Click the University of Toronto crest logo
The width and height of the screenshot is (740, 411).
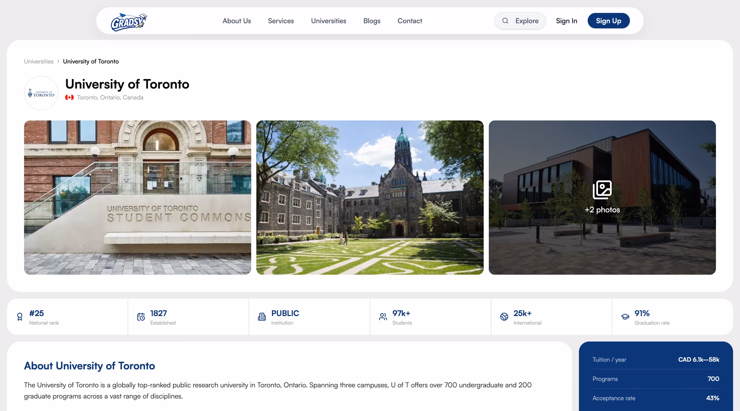tap(41, 93)
